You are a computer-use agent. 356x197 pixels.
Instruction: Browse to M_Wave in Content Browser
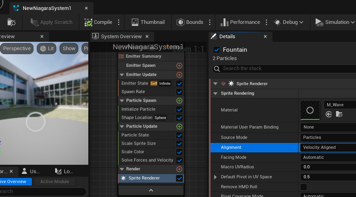click(x=339, y=115)
